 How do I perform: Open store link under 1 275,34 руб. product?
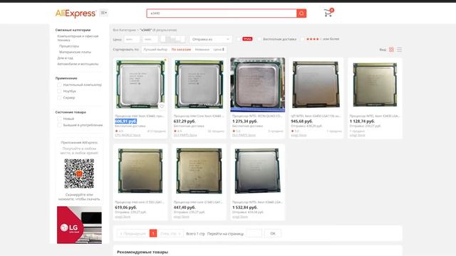click(x=244, y=135)
